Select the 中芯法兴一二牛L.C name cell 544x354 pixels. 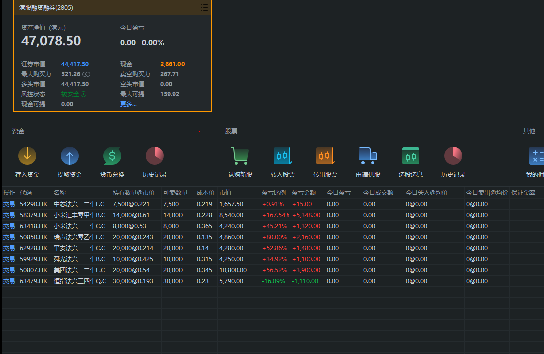[x=79, y=204]
